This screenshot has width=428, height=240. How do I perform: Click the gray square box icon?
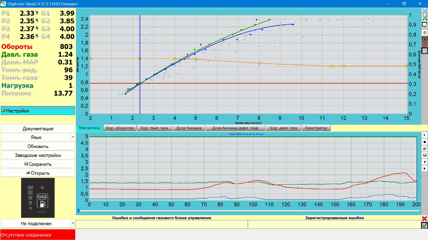424,51
